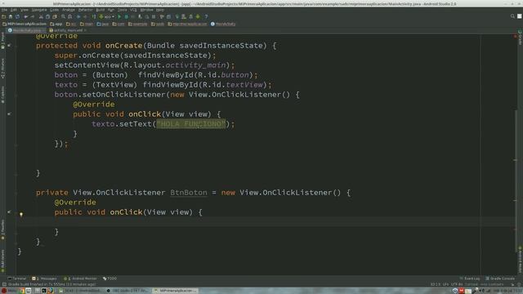Open the Event Log tool window

point(470,278)
